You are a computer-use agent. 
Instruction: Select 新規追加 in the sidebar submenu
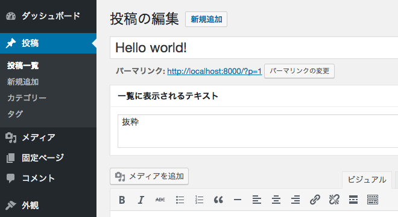tap(23, 82)
